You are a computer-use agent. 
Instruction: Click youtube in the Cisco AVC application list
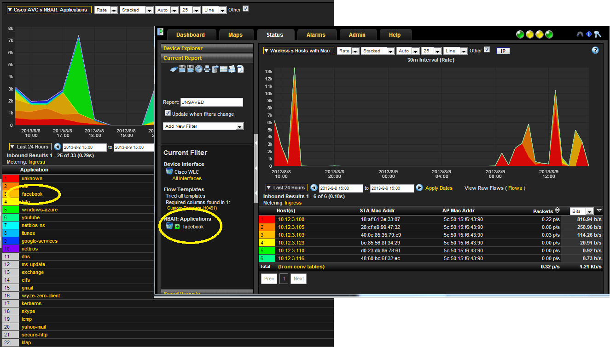30,217
